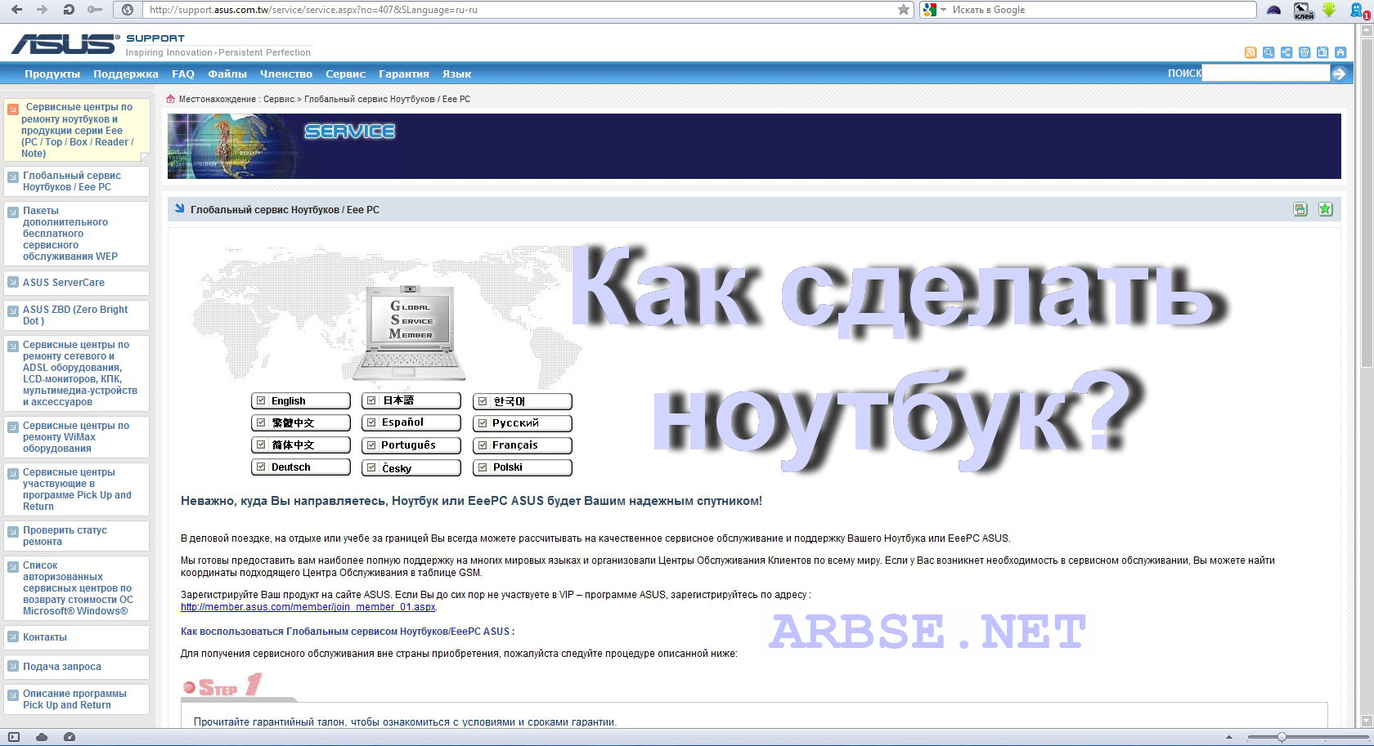Go forward with the browser forward arrow
Screen dimensions: 1374x746
[43, 10]
